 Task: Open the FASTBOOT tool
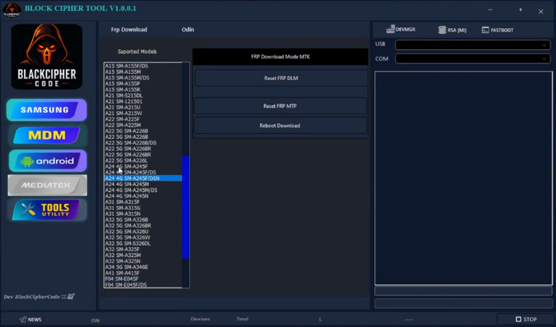tap(498, 30)
